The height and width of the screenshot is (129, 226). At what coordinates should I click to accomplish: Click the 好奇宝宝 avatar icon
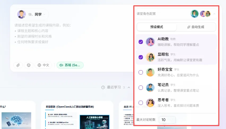(150, 72)
